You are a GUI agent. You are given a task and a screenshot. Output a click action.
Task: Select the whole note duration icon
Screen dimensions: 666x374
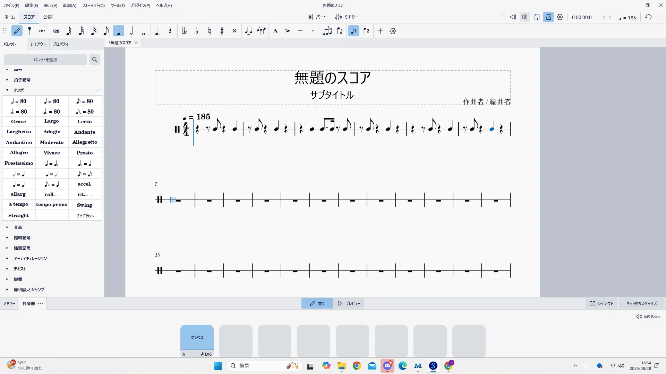pos(144,32)
